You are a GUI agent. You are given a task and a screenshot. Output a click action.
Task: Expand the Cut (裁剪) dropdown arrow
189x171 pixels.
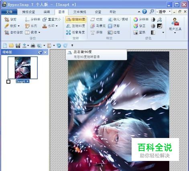pos(18,26)
